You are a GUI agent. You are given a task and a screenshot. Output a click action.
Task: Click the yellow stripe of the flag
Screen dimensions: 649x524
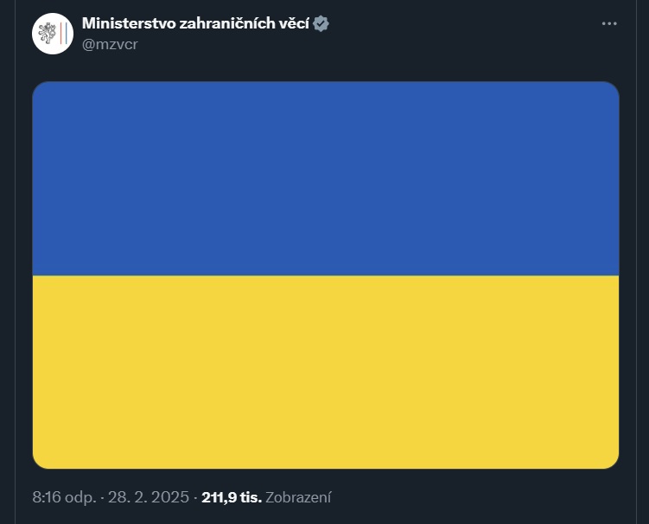coord(326,372)
